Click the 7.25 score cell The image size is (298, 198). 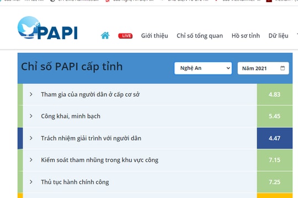pyautogui.click(x=275, y=182)
